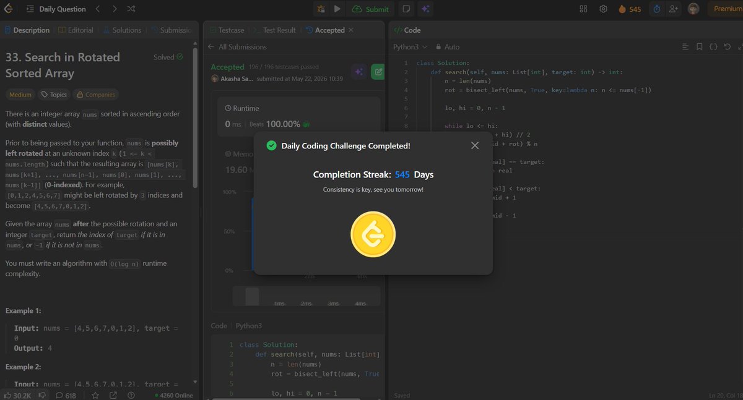743x400 pixels.
Task: Toggle the Auto lock indicator in editor
Action: [x=448, y=46]
